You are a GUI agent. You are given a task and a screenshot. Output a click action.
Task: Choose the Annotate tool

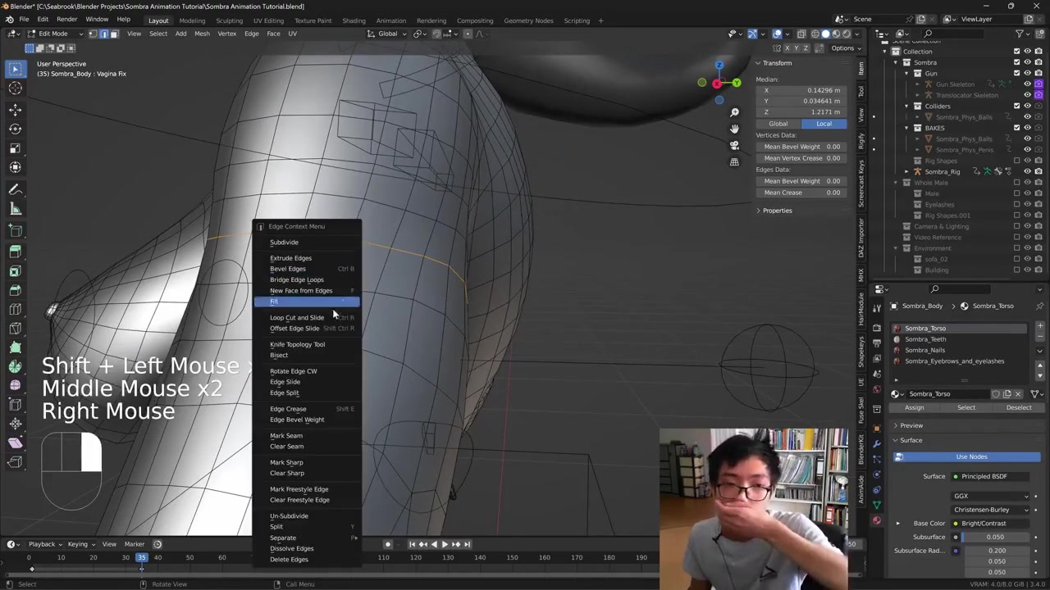click(15, 189)
